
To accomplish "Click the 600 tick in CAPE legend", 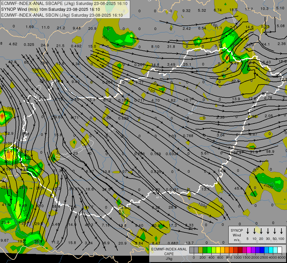I will tap(220, 257).
